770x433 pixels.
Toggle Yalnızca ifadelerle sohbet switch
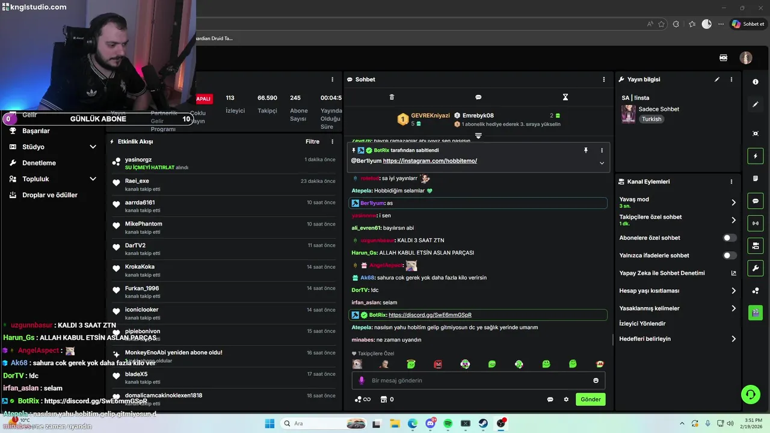pyautogui.click(x=730, y=256)
